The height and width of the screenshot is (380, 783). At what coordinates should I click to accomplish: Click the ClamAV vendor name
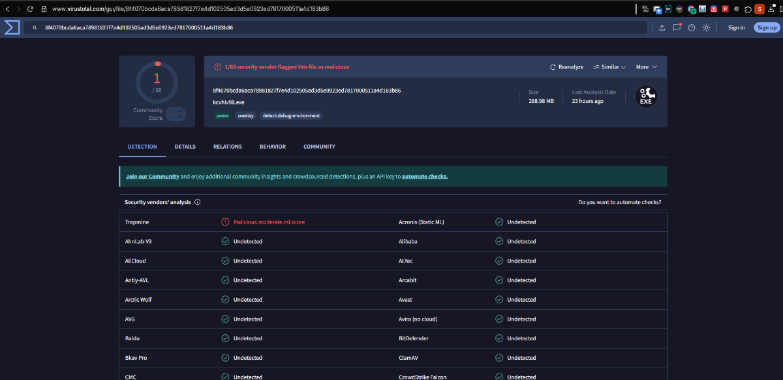[410, 358]
